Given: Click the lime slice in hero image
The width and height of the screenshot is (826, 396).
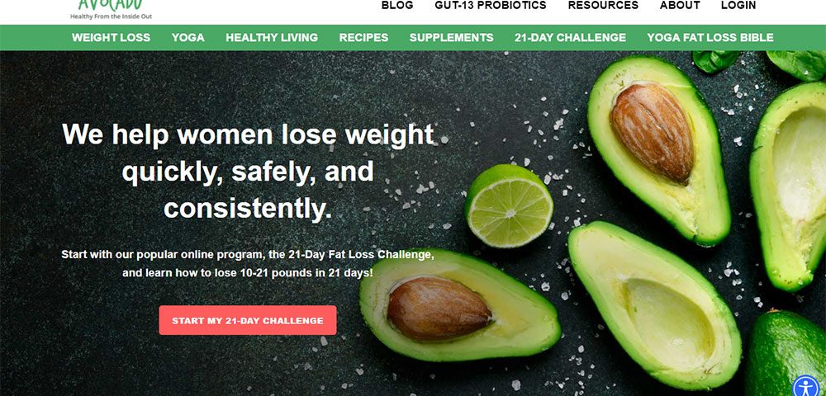Looking at the screenshot, I should click(x=509, y=206).
